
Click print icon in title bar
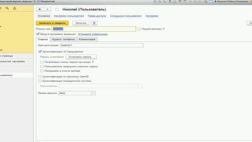click(159, 1)
